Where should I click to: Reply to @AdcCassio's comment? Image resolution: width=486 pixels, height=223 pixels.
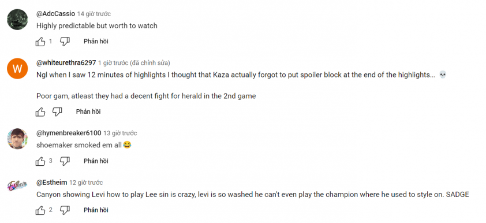96,42
